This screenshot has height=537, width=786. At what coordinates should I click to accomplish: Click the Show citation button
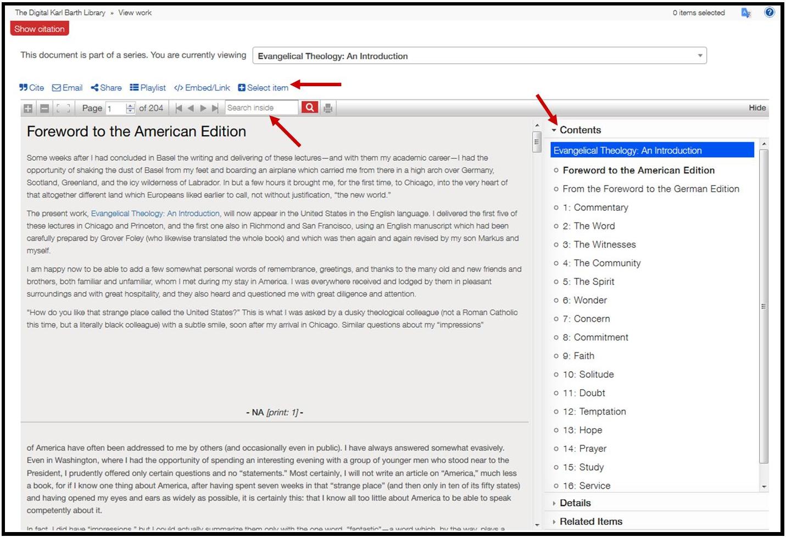40,29
